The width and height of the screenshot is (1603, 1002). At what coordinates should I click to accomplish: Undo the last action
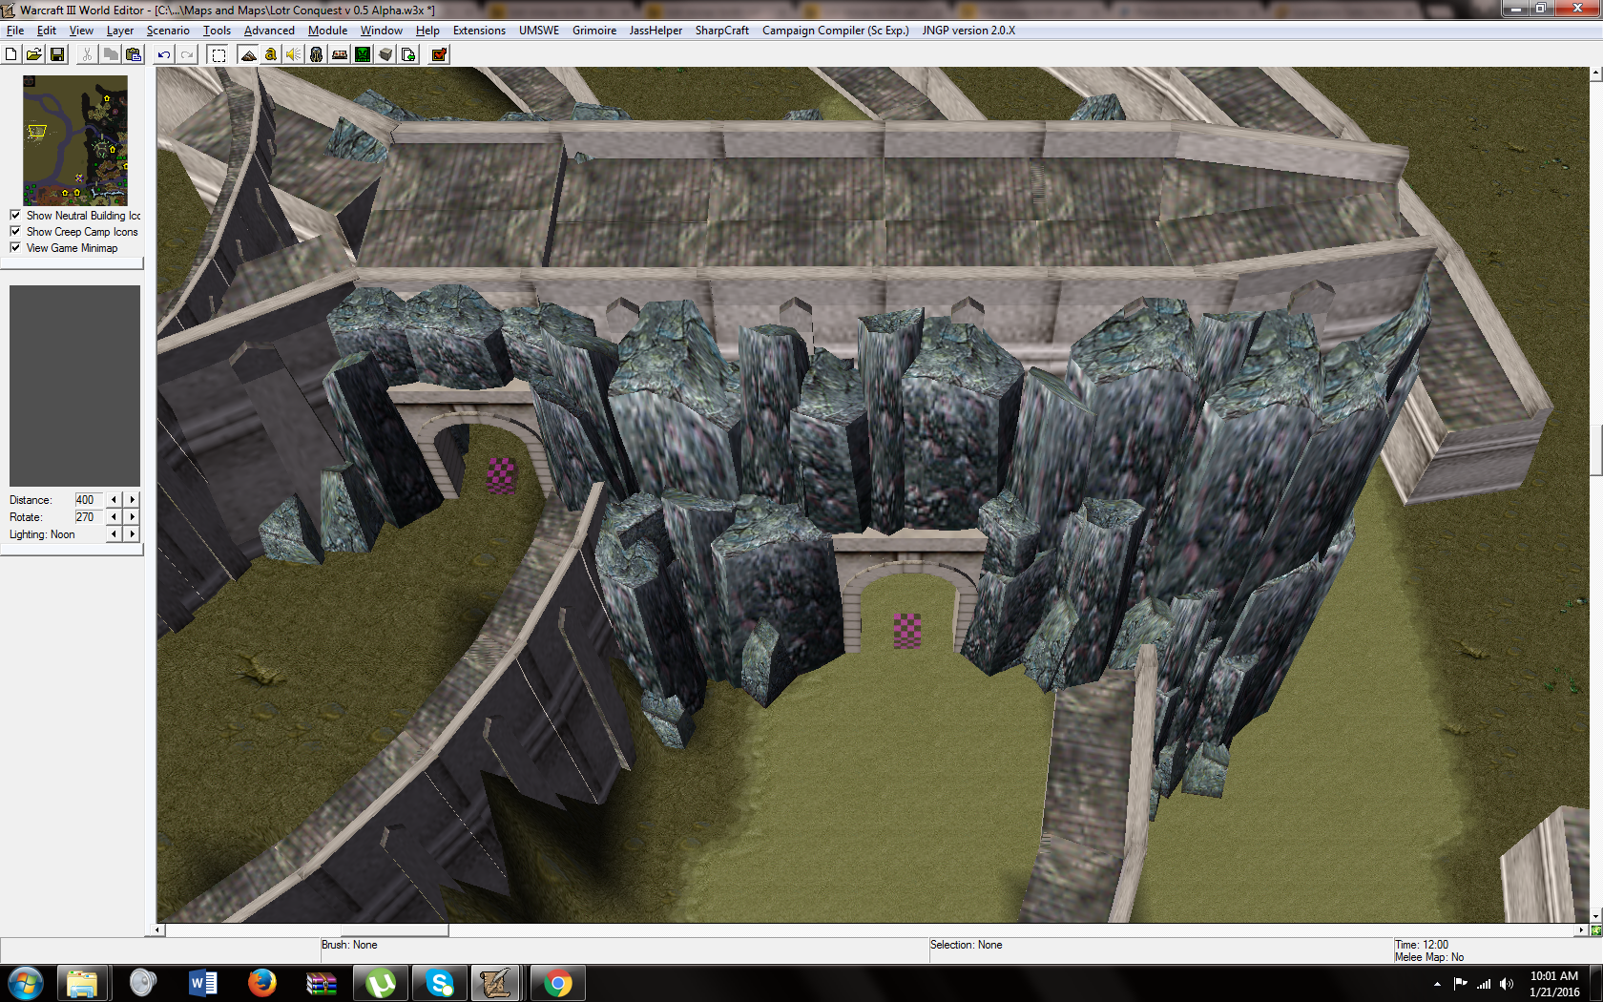pyautogui.click(x=164, y=54)
